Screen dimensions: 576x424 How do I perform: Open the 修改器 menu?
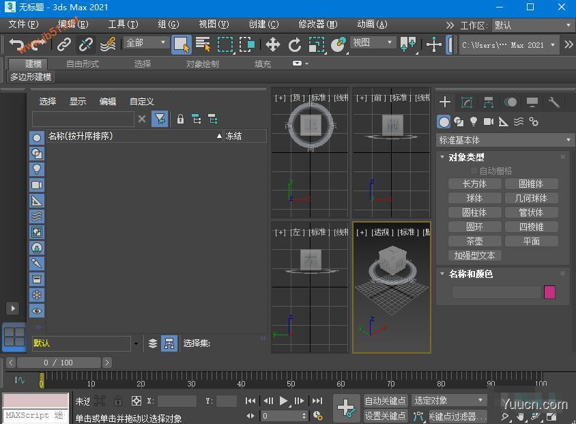pyautogui.click(x=317, y=23)
